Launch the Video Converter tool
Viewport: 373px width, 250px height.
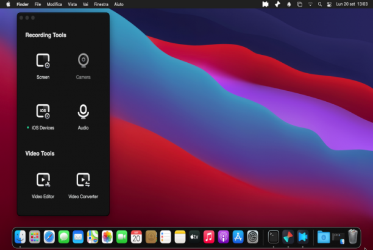[83, 180]
